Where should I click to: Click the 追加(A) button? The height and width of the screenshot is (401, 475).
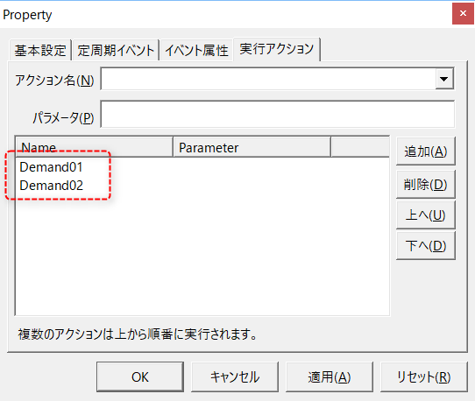click(x=426, y=151)
